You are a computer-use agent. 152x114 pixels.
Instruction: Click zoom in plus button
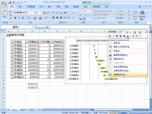(x=147, y=113)
